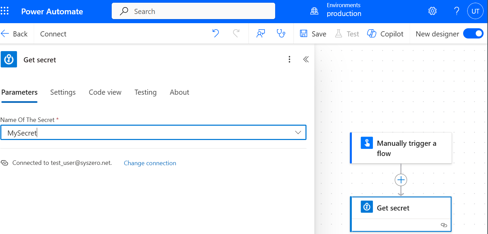488x234 pixels.
Task: Click the connection icon on Get secret card
Action: click(444, 225)
